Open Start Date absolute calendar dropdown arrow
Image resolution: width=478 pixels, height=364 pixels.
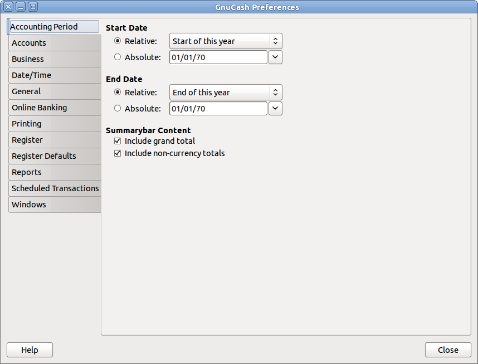click(x=275, y=57)
